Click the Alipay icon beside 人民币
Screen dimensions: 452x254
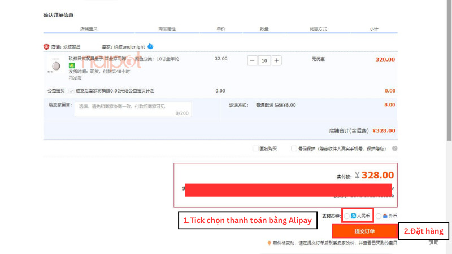point(354,216)
